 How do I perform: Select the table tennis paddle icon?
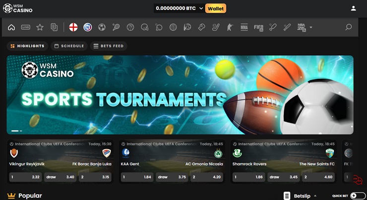(159, 27)
